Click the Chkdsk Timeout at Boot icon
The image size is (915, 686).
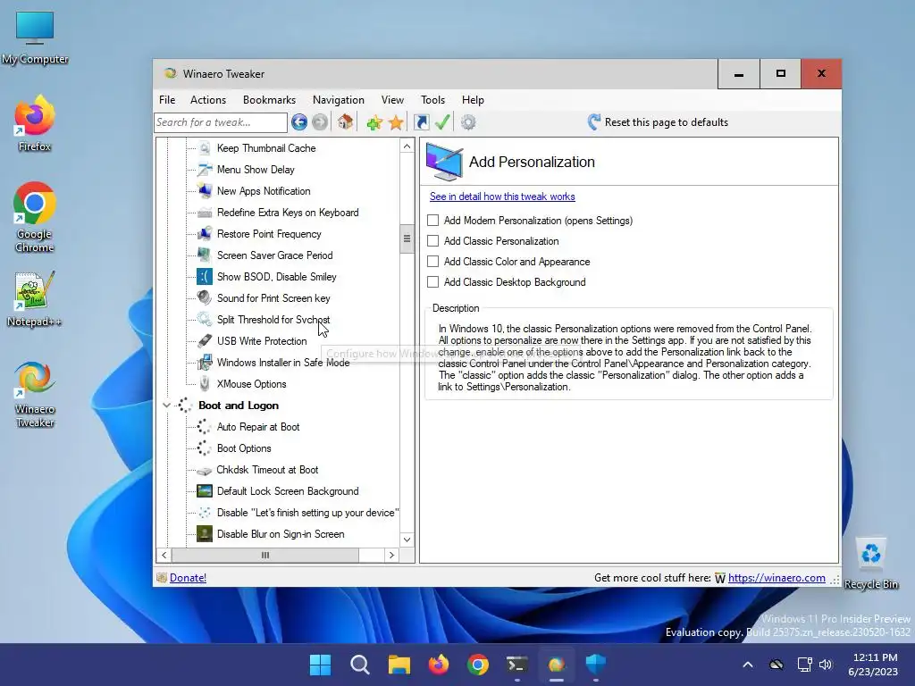click(x=205, y=470)
